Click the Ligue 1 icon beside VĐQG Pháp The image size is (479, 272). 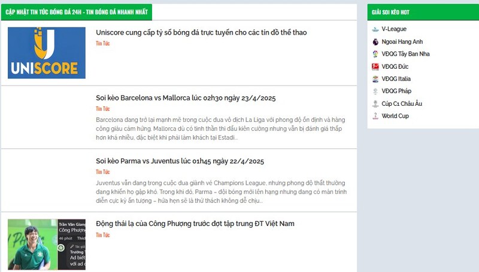[x=375, y=91]
